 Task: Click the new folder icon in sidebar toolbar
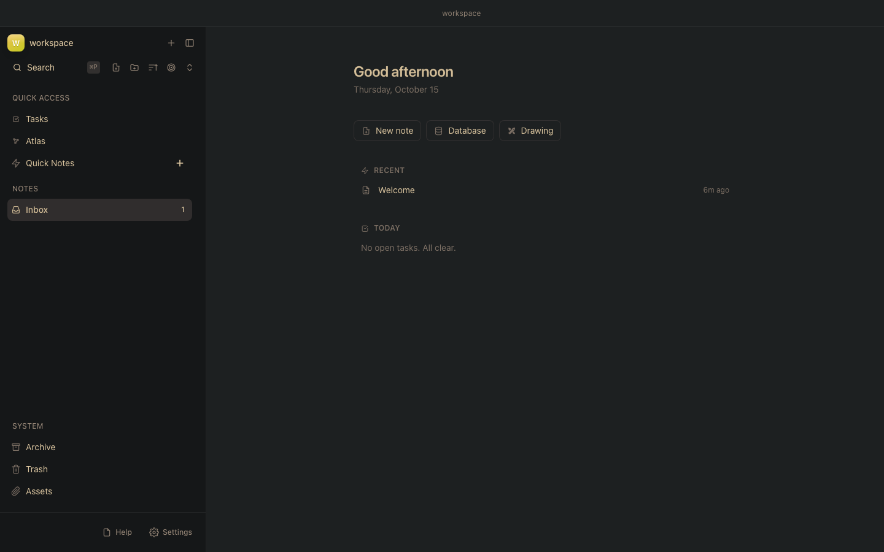click(x=134, y=67)
